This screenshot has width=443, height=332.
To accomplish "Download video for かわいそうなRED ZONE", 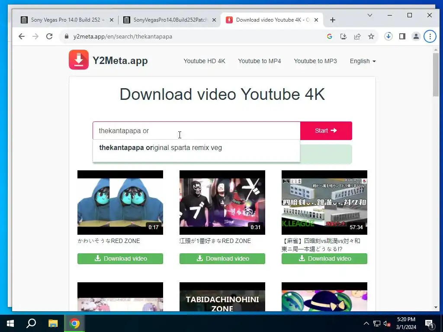I will coord(120,259).
